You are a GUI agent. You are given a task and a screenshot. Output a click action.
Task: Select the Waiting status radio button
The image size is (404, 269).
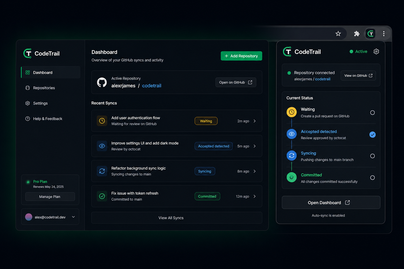pyautogui.click(x=372, y=113)
